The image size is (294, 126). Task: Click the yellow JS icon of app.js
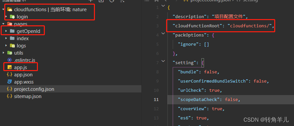coord(9,67)
